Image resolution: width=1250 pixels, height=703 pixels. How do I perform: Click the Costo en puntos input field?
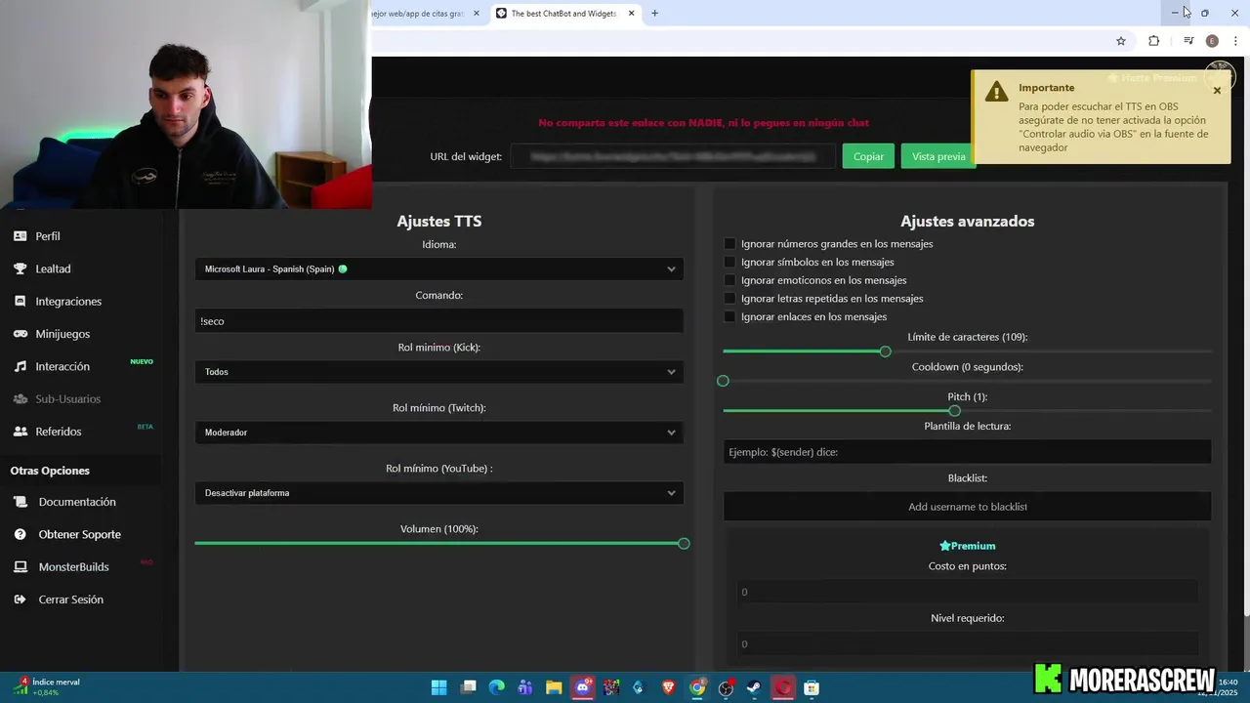coord(968,592)
